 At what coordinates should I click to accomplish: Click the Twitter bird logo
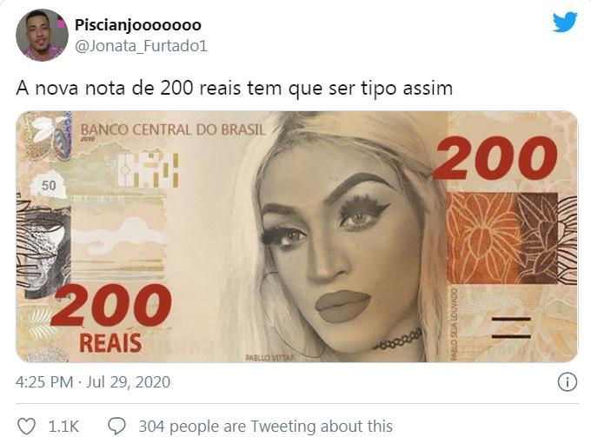[565, 22]
